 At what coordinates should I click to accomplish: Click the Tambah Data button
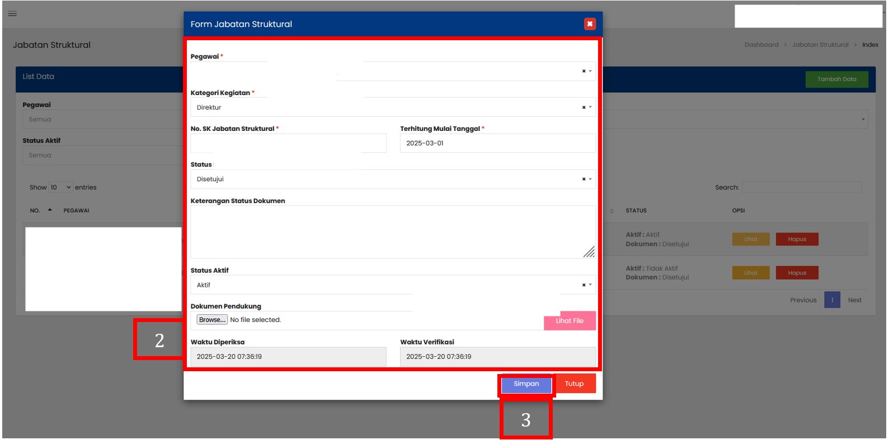coord(836,79)
